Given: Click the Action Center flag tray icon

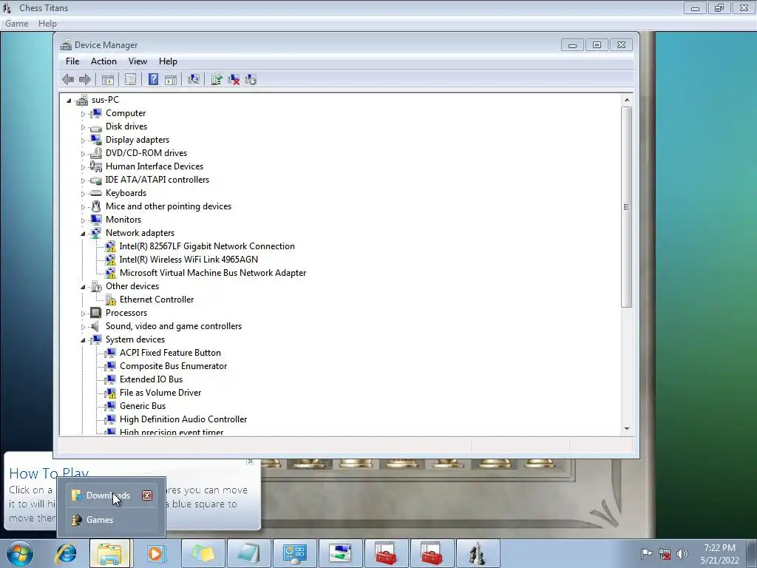Looking at the screenshot, I should coord(646,554).
